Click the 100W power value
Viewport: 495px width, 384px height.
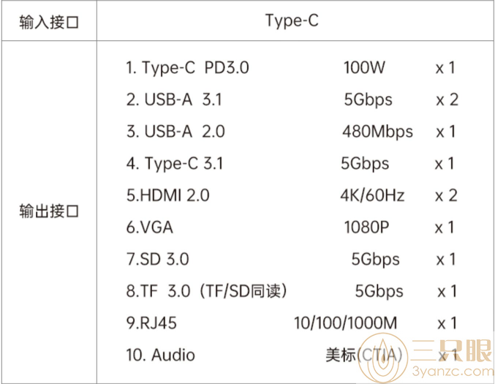364,67
